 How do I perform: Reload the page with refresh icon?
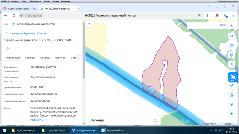tap(14, 16)
